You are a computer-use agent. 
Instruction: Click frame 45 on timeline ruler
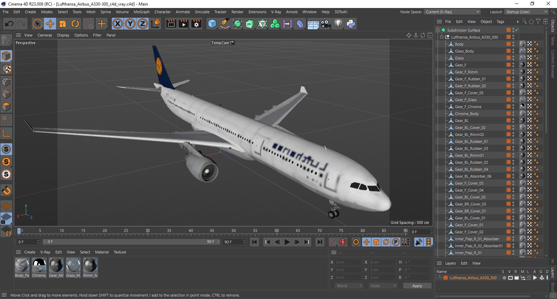pyautogui.click(x=212, y=231)
